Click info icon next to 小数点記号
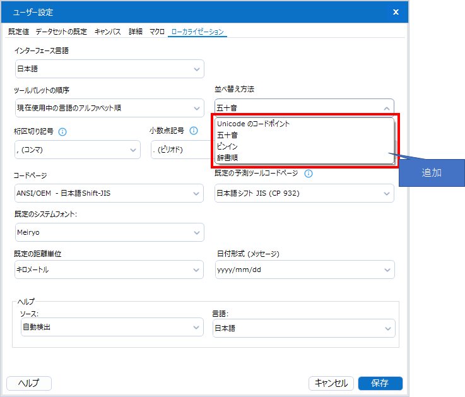Screen dimensions: 465x397 [194, 131]
